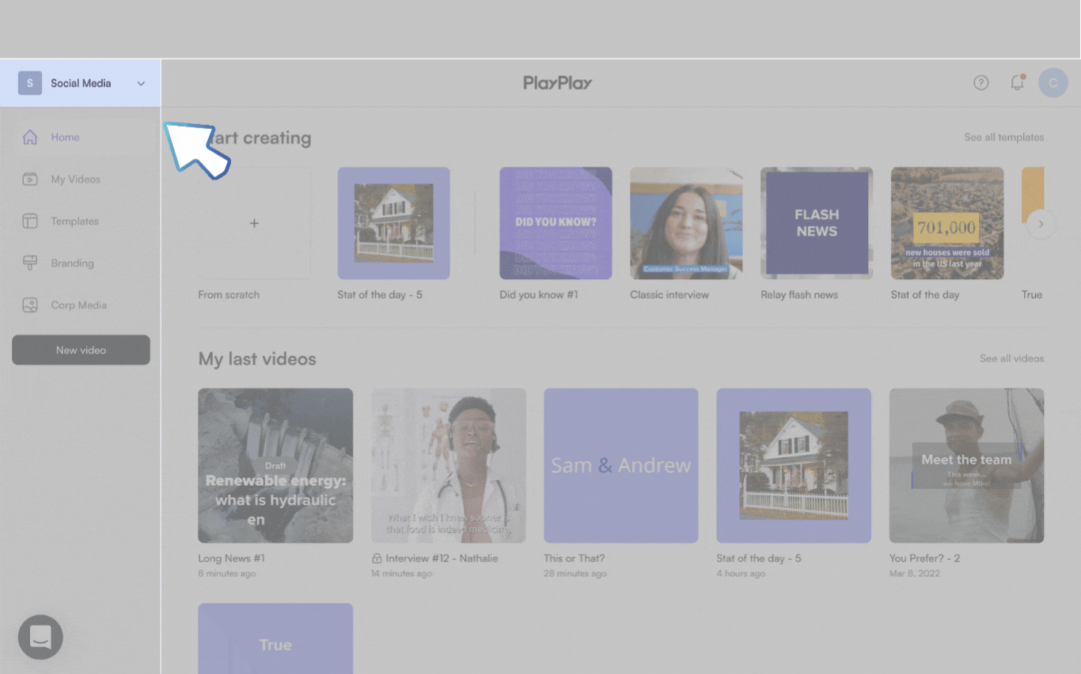Open the Corp Media sidebar item

click(x=80, y=305)
